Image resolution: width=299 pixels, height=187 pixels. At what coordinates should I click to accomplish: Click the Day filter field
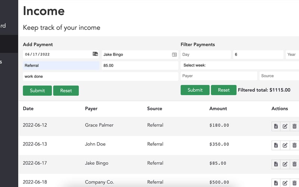coord(206,55)
